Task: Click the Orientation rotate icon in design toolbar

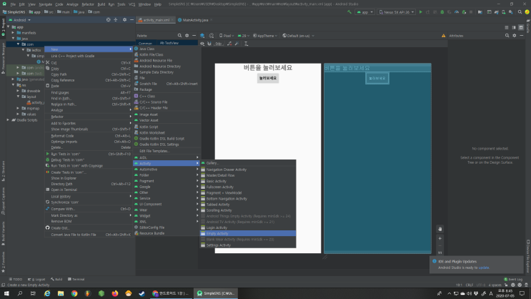Action: tap(212, 36)
